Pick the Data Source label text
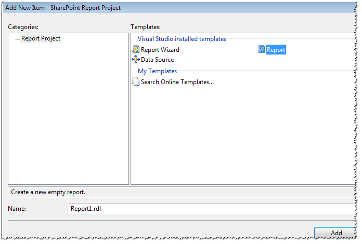This screenshot has height=244, width=362. [x=157, y=60]
